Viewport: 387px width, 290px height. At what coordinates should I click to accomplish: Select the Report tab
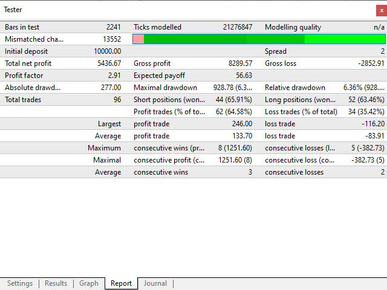[121, 283]
